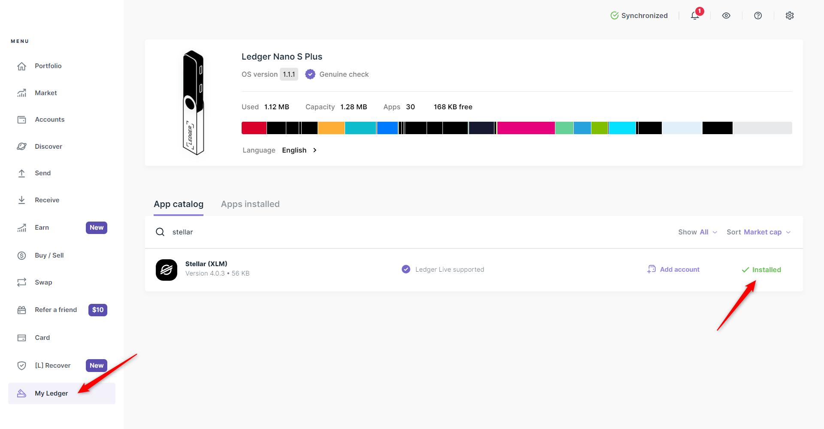Click the Buy / Sell dollar icon
824x429 pixels.
point(22,255)
